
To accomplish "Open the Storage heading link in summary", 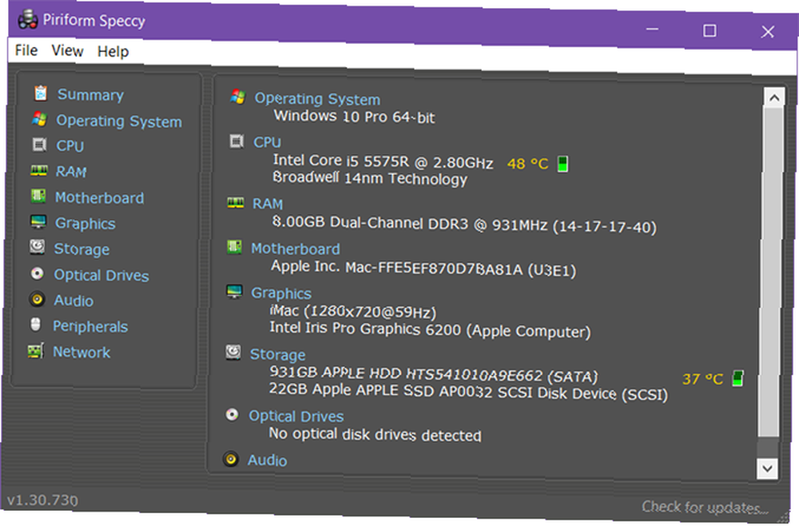I will coord(278,355).
